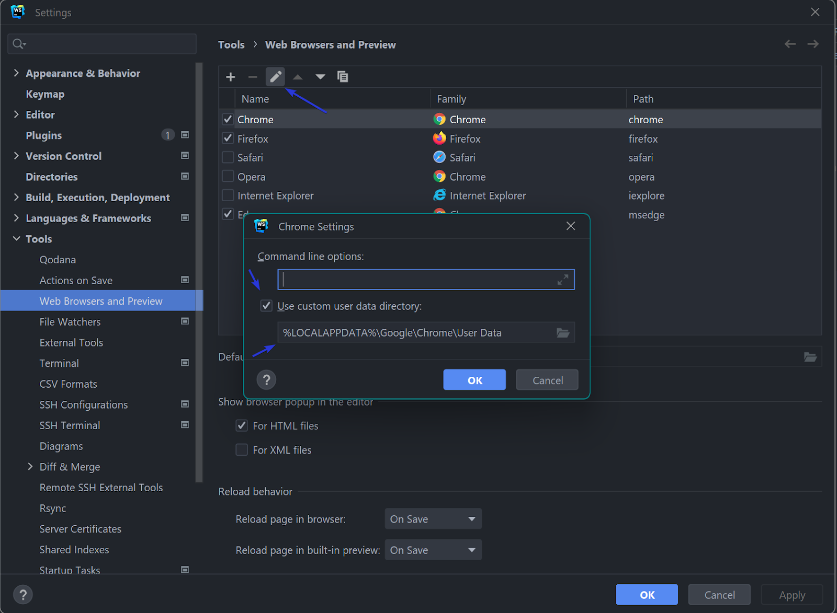The width and height of the screenshot is (837, 613).
Task: Select Qodana under Tools
Action: click(58, 260)
